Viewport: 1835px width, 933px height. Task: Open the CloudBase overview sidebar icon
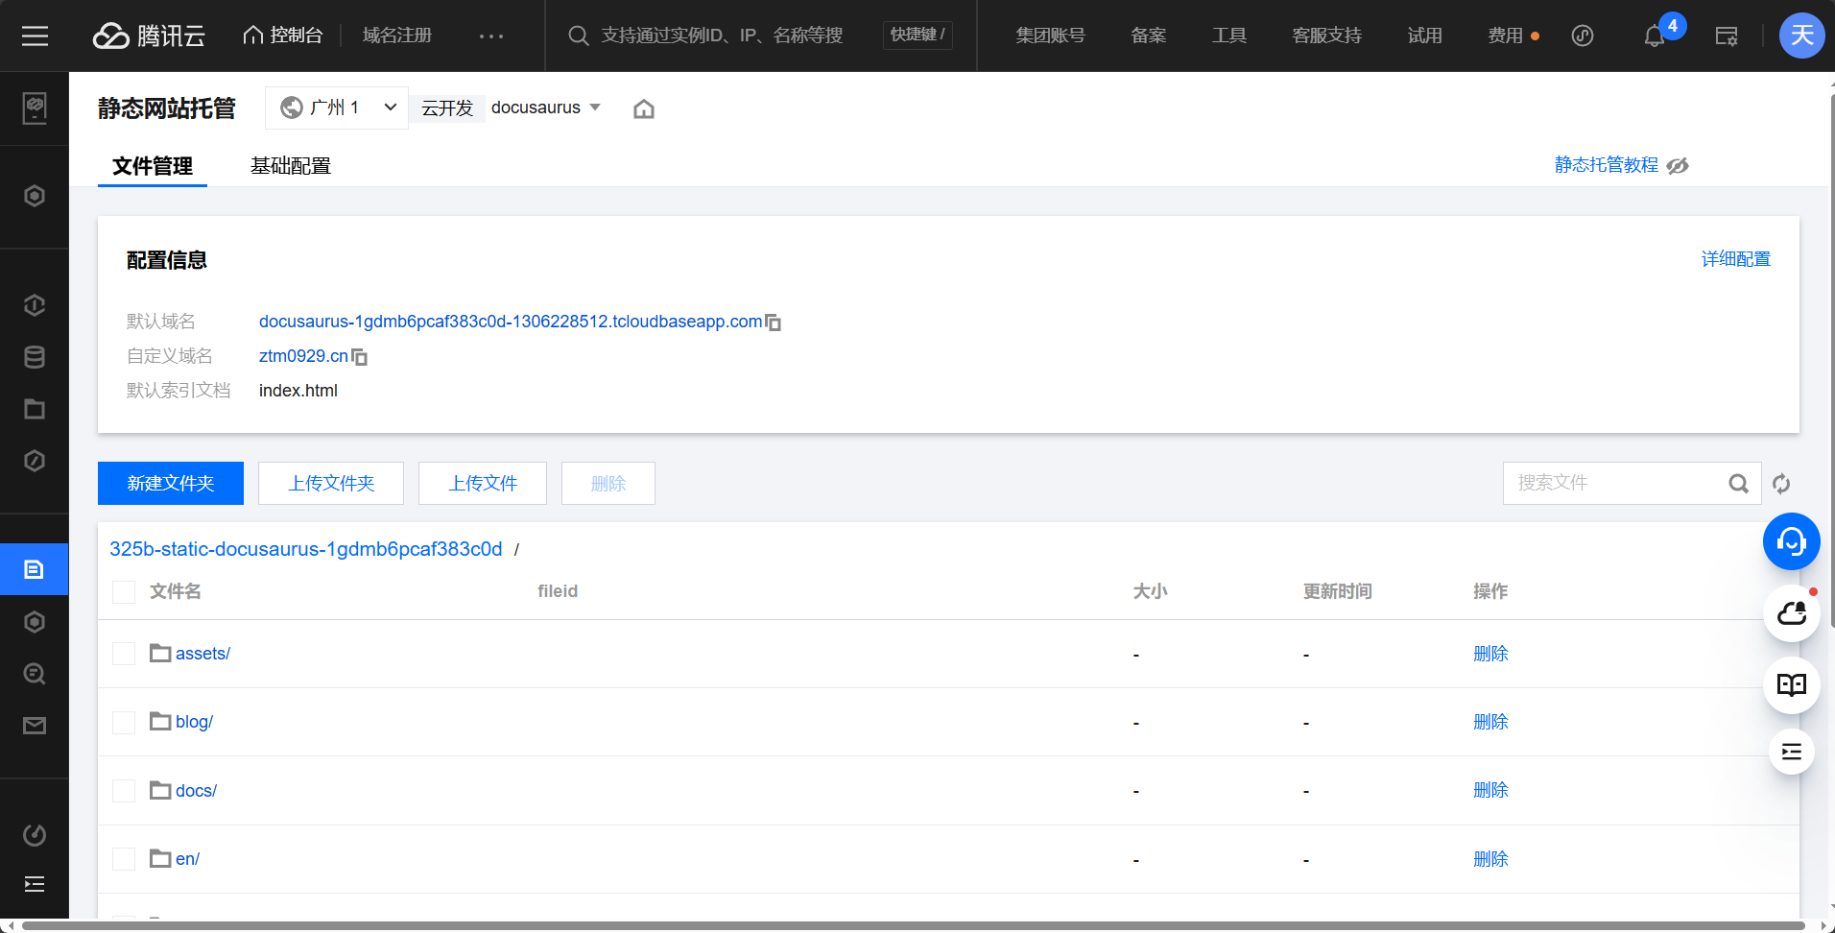(x=35, y=108)
